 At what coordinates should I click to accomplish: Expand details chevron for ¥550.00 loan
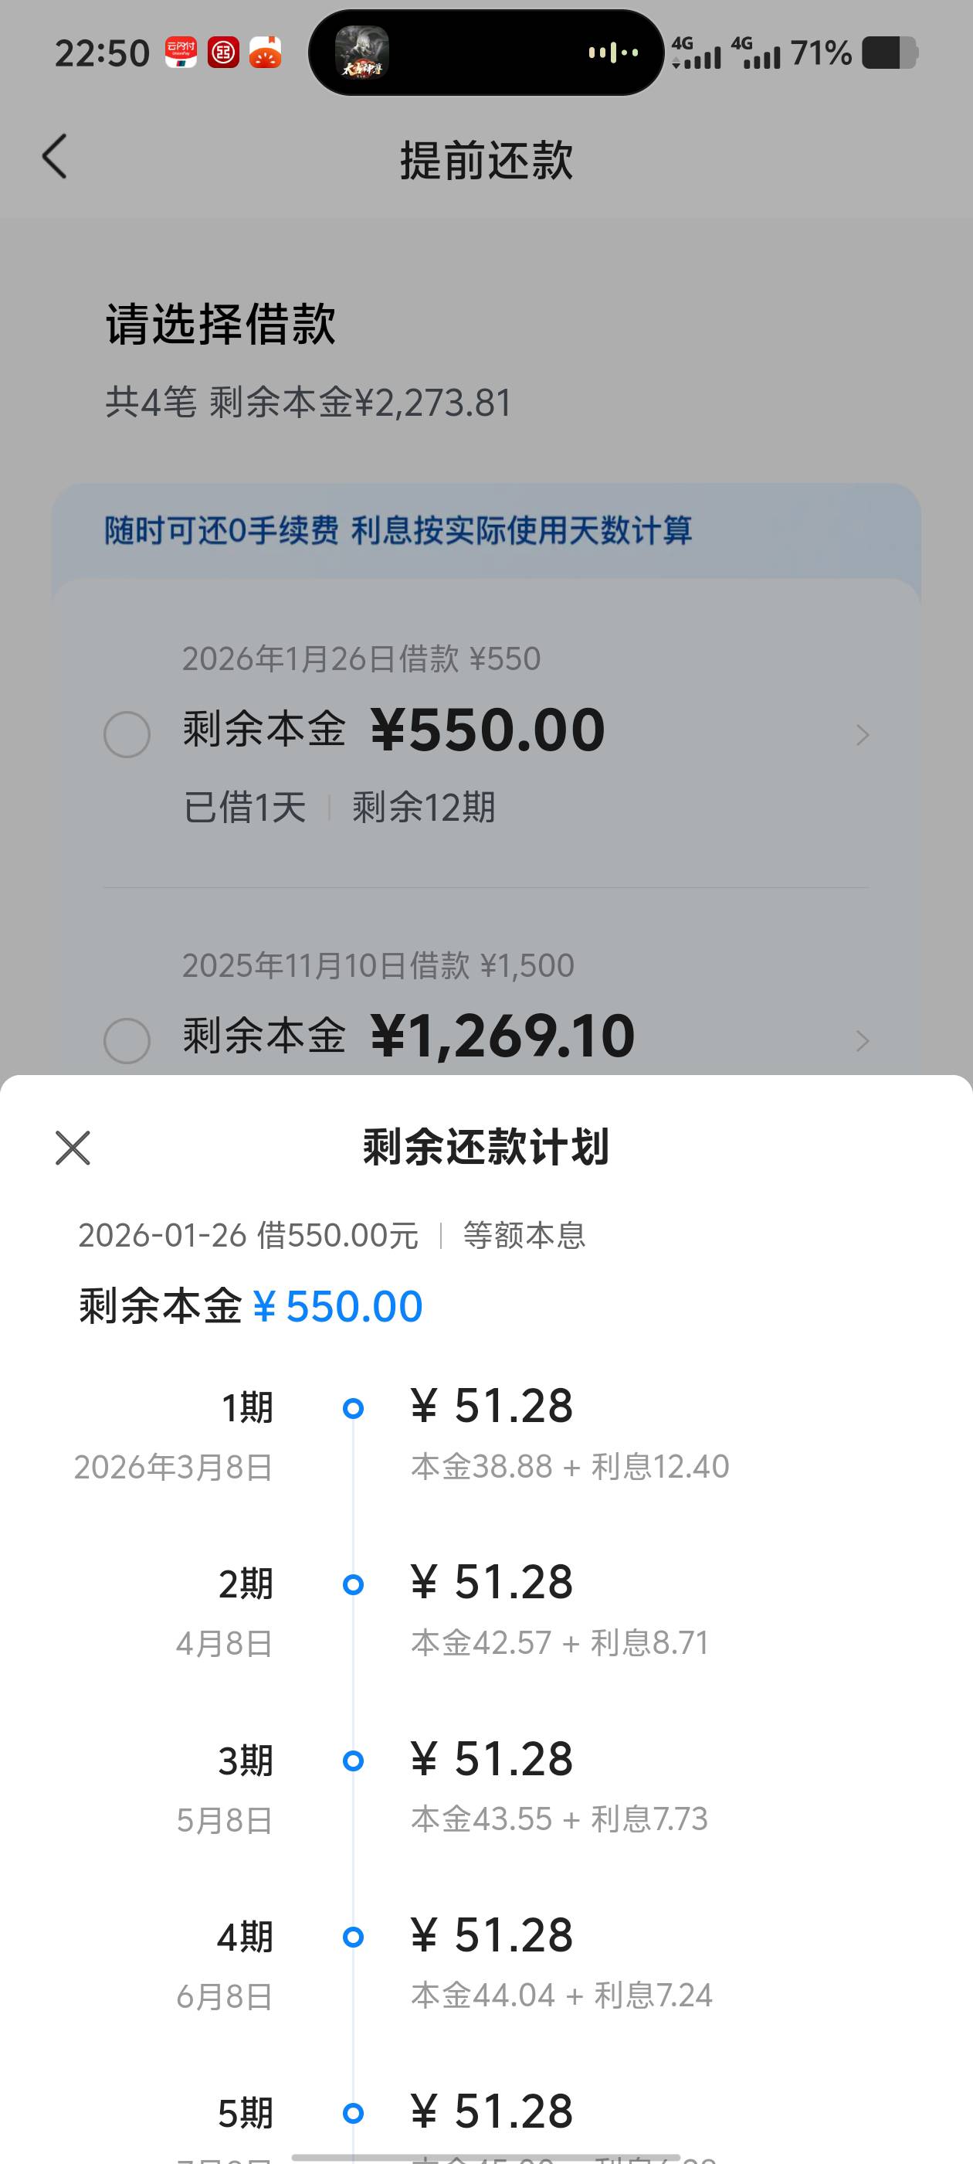pyautogui.click(x=862, y=736)
